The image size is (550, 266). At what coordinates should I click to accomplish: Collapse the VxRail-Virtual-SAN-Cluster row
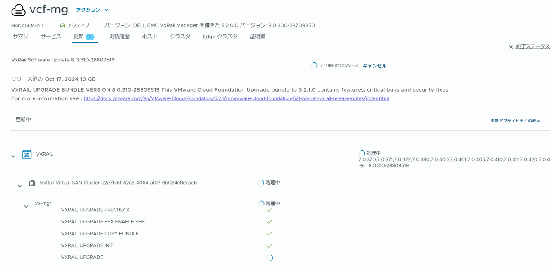click(20, 186)
